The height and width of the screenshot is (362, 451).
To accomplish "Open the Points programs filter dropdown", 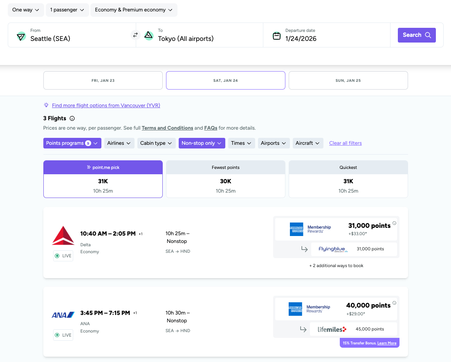I will (72, 143).
